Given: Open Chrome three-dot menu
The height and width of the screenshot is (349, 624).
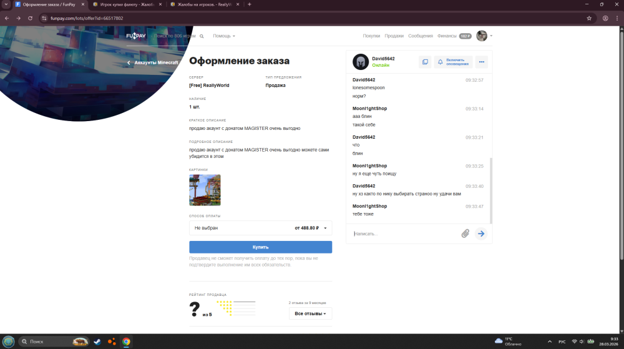Looking at the screenshot, I should pos(617,18).
